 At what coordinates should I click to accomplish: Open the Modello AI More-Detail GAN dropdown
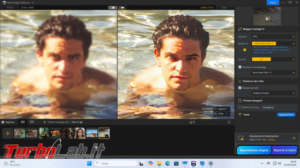pyautogui.click(x=273, y=44)
